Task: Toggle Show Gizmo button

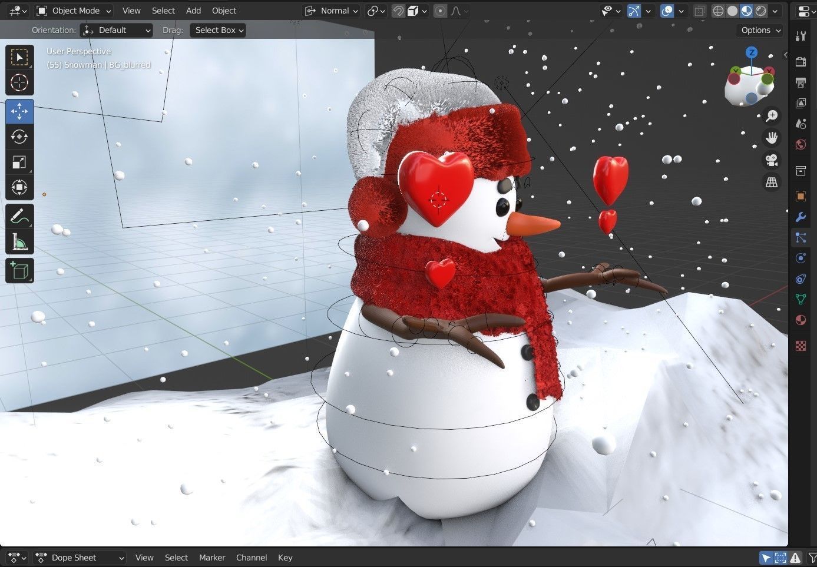Action: click(634, 11)
